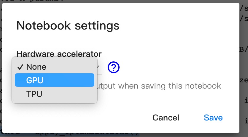Click the "Notebook settings" dialog title
The image size is (248, 137).
click(x=68, y=26)
